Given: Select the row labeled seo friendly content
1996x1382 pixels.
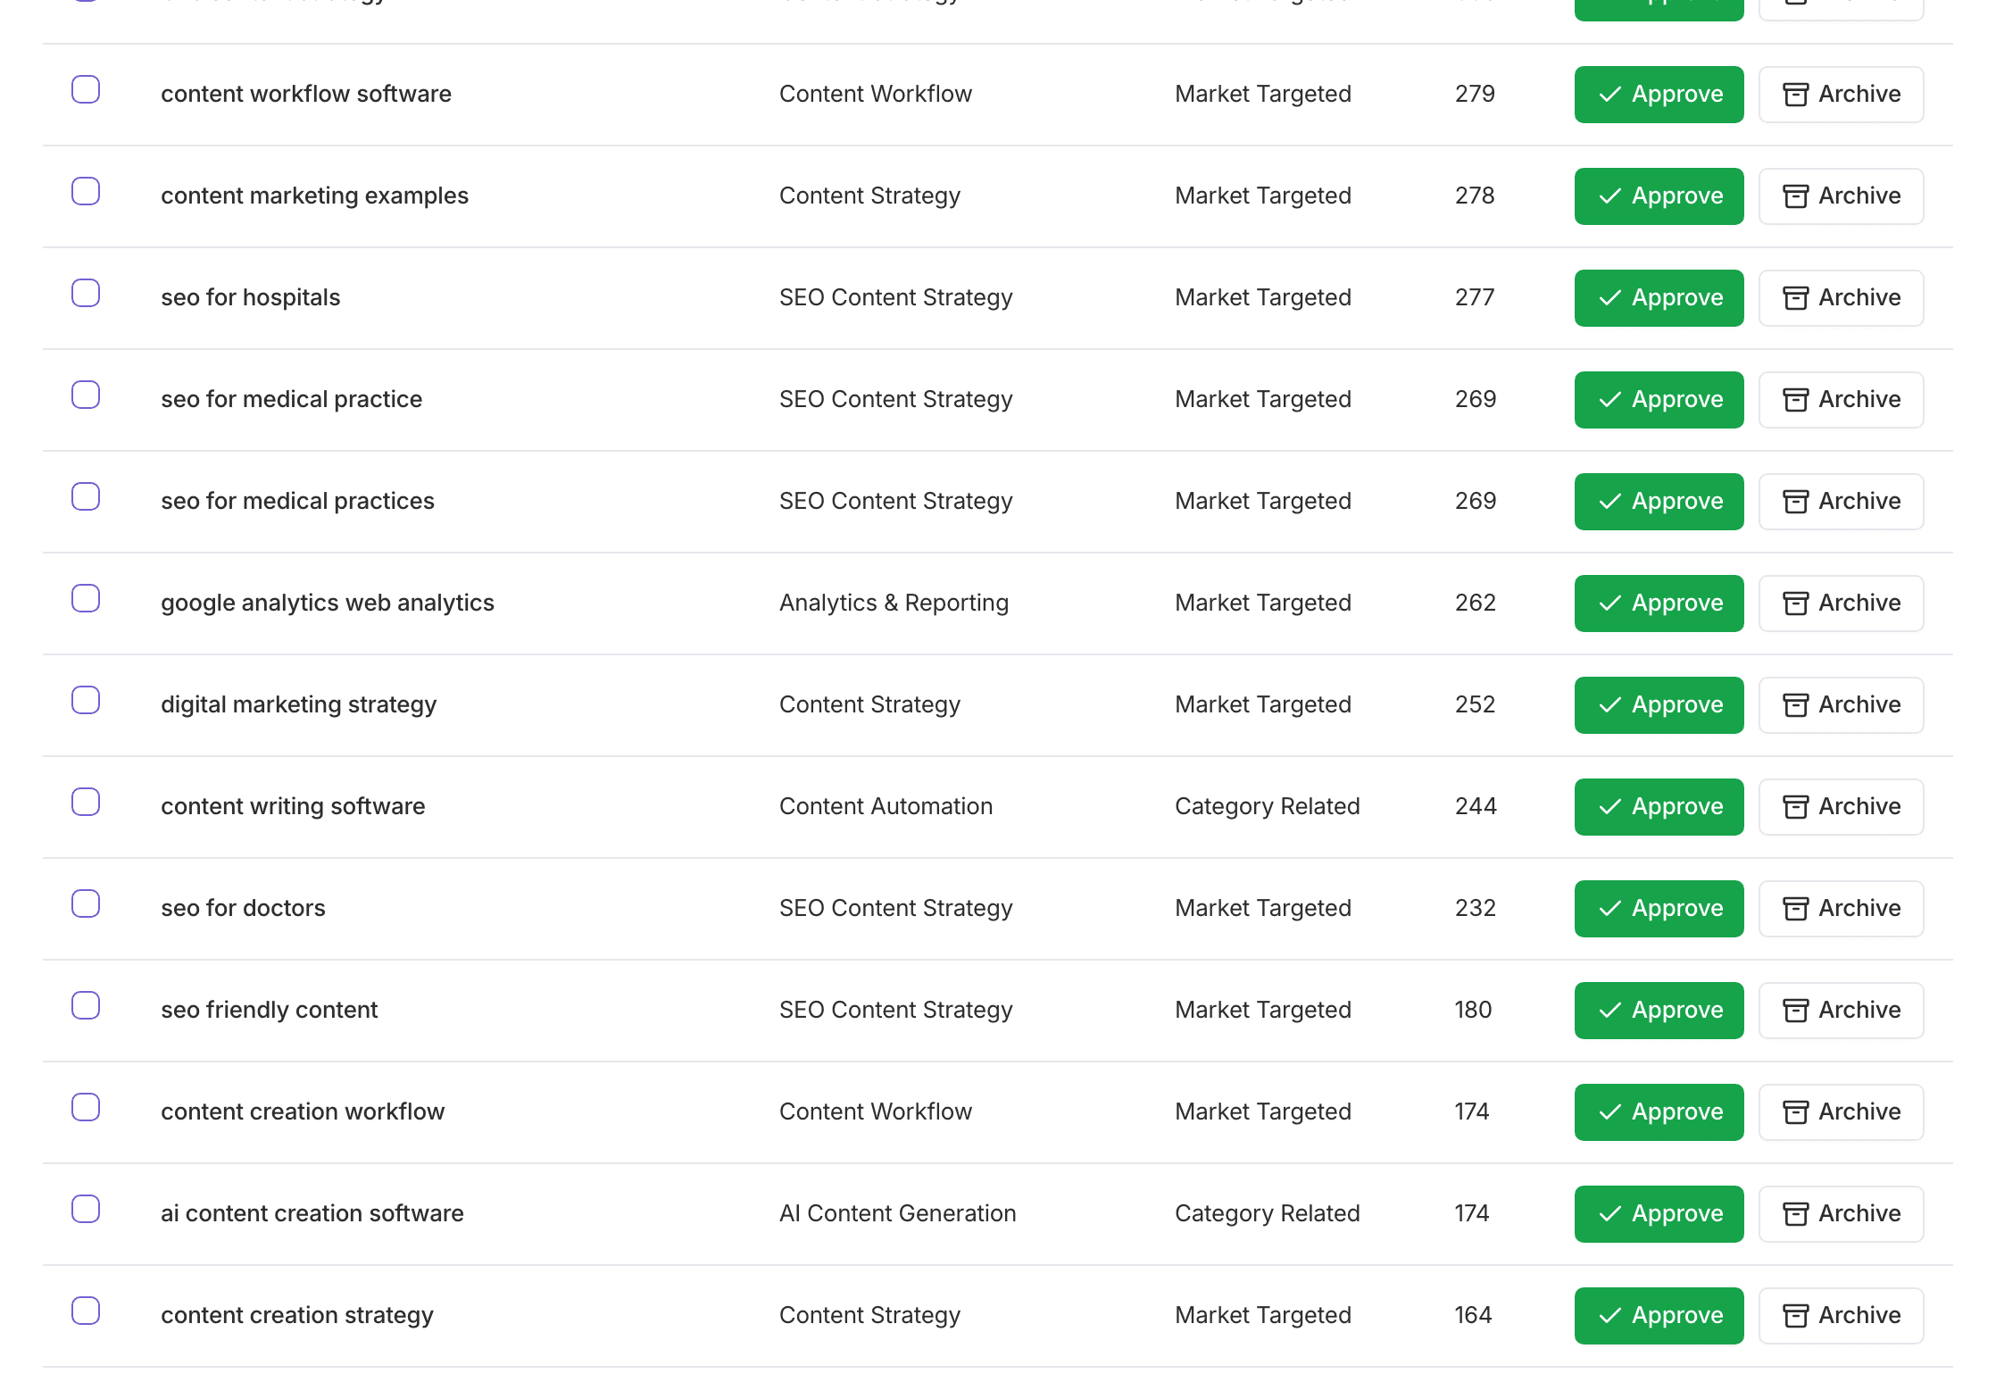Looking at the screenshot, I should coord(85,1004).
